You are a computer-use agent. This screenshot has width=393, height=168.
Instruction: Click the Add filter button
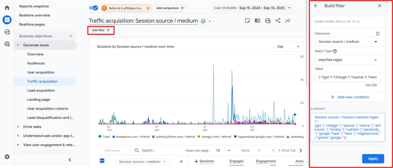101,30
